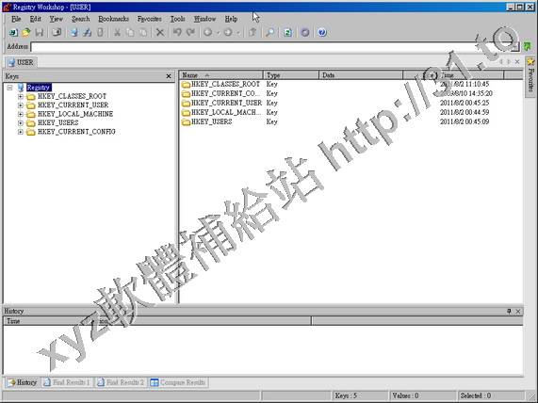Open the View menu
The image size is (538, 403).
coord(56,19)
